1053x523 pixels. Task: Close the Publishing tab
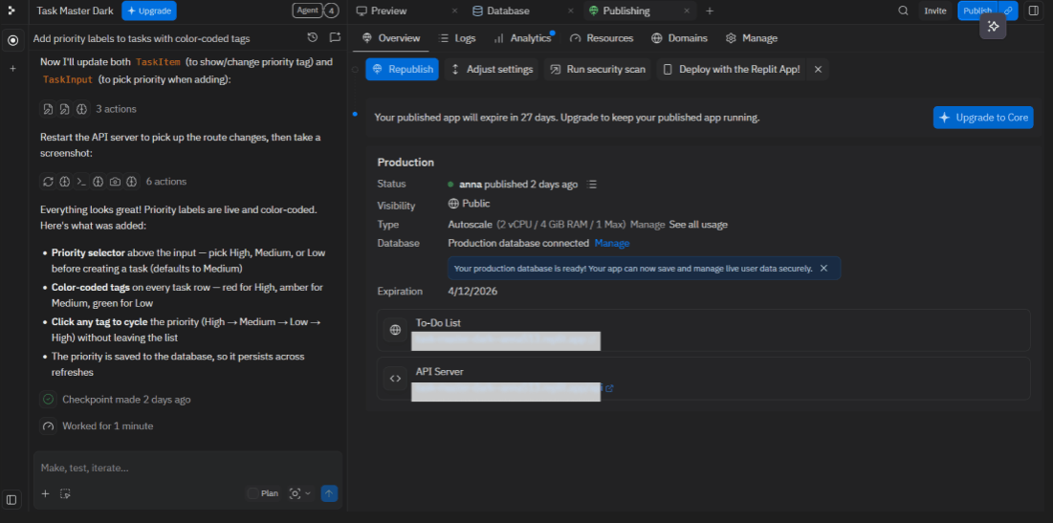tap(687, 11)
